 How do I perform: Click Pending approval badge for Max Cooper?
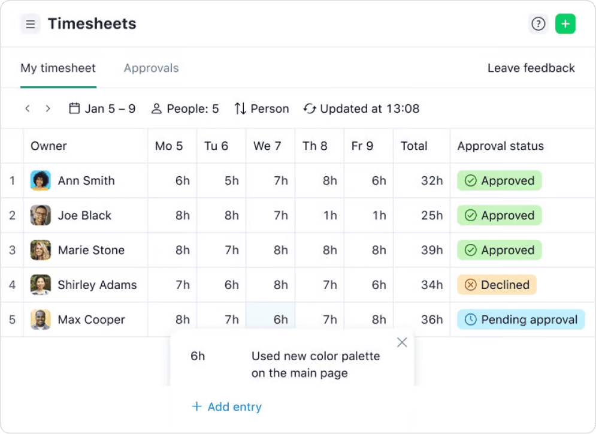521,320
